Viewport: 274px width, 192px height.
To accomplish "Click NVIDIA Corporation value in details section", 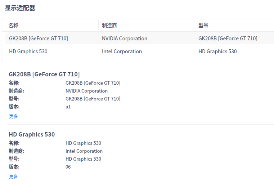I will coord(86,91).
